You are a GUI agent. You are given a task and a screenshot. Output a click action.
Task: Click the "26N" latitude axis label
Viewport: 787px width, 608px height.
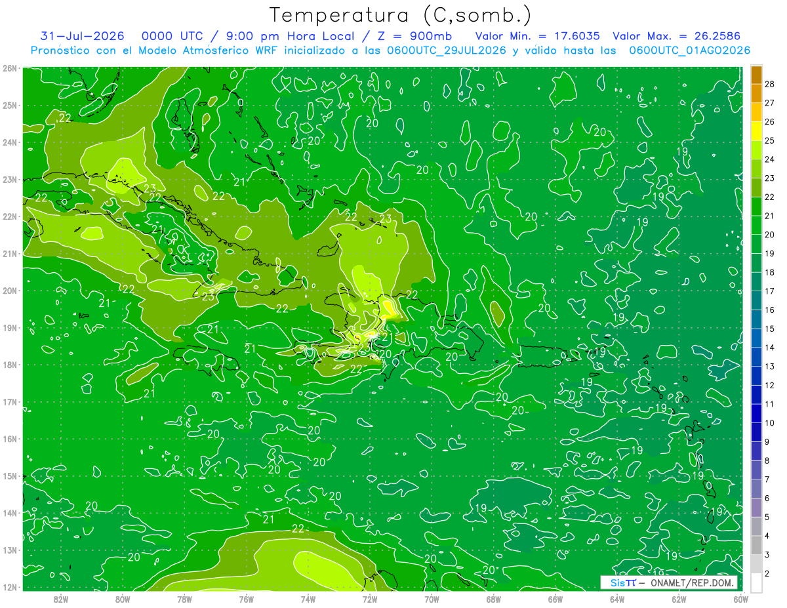10,68
